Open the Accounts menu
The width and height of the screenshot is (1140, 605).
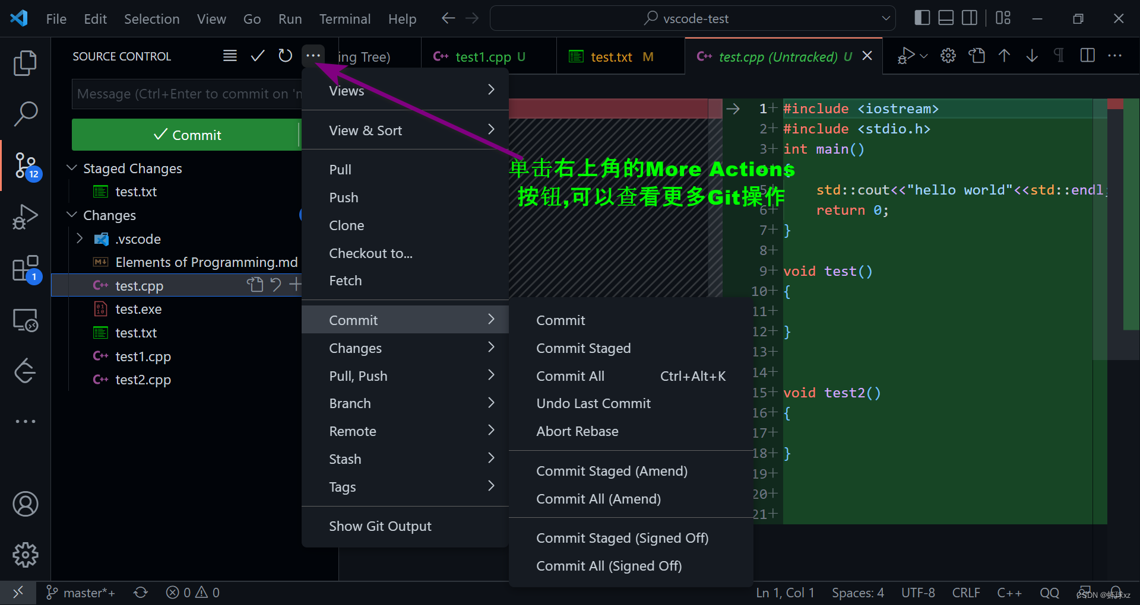pos(25,504)
